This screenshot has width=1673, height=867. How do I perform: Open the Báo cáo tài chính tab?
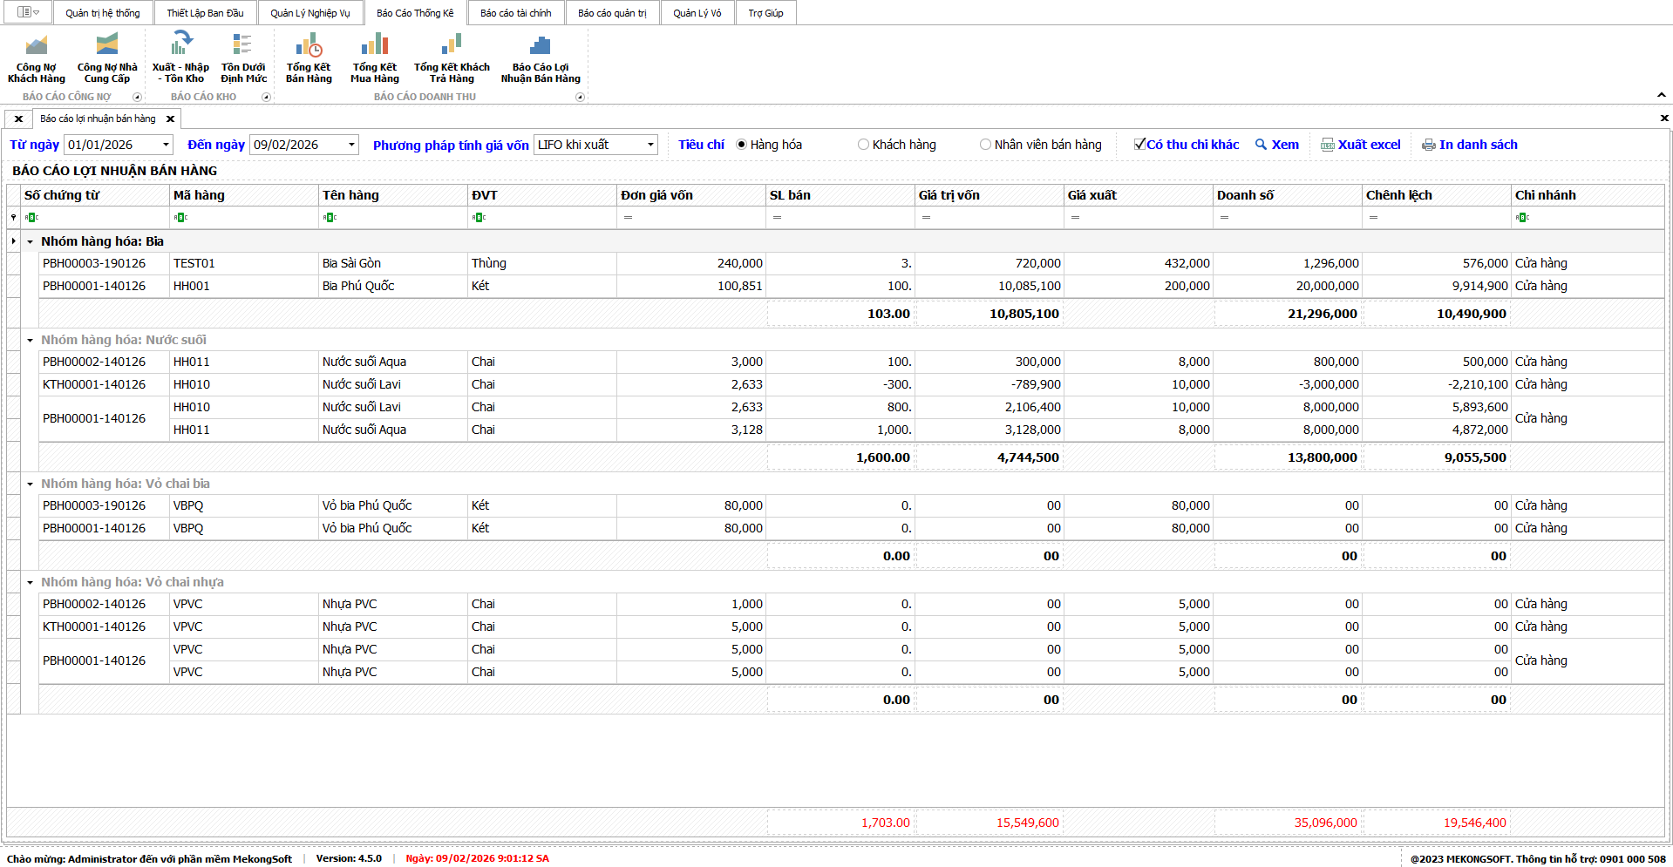point(515,13)
